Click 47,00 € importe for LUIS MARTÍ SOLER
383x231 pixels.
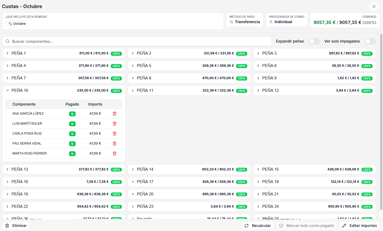(95, 124)
